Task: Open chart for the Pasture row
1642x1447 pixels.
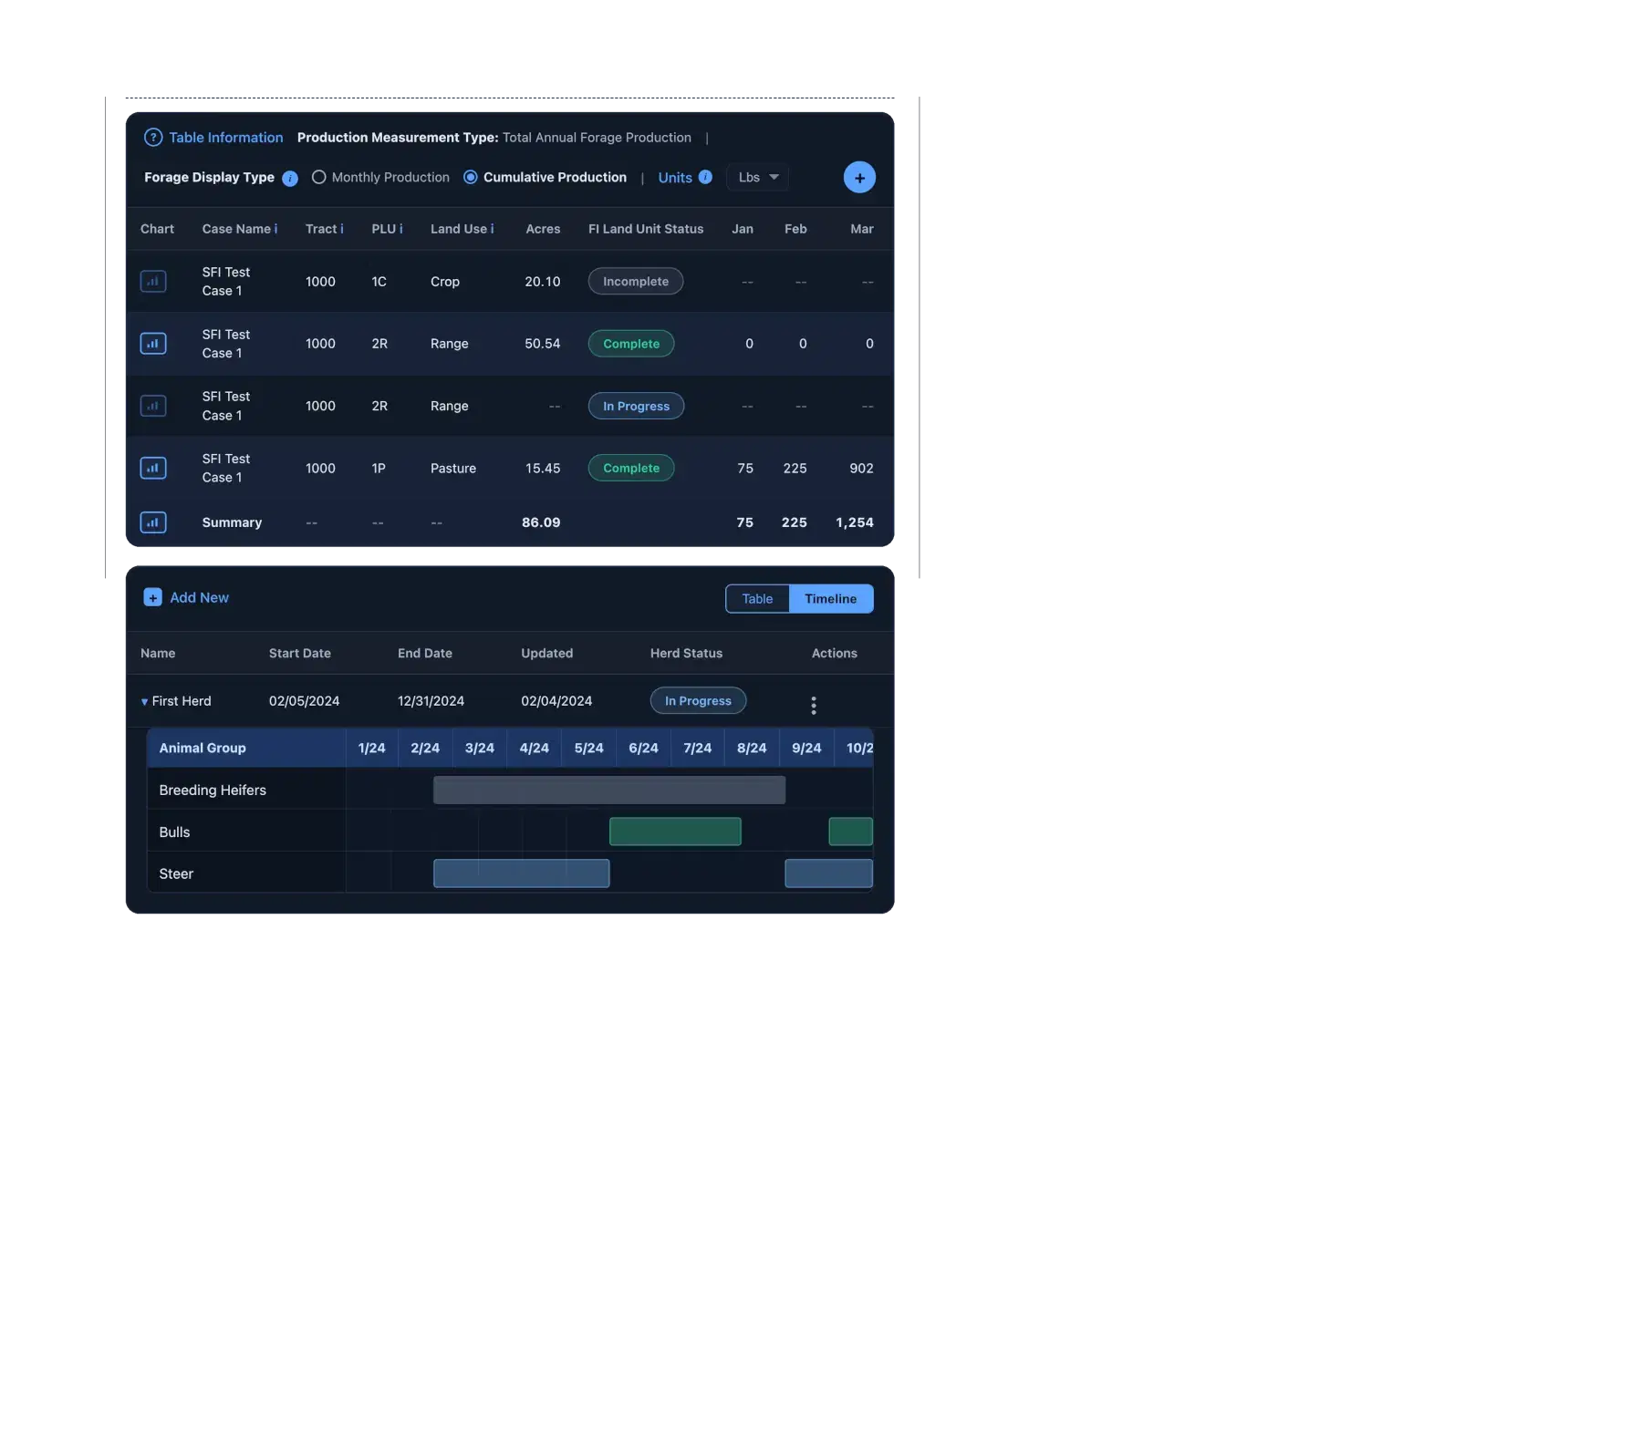Action: coord(153,468)
